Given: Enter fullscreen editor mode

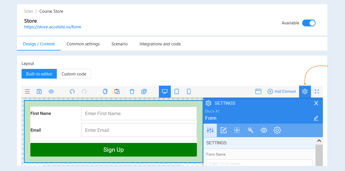Looking at the screenshot, I should coord(317,91).
